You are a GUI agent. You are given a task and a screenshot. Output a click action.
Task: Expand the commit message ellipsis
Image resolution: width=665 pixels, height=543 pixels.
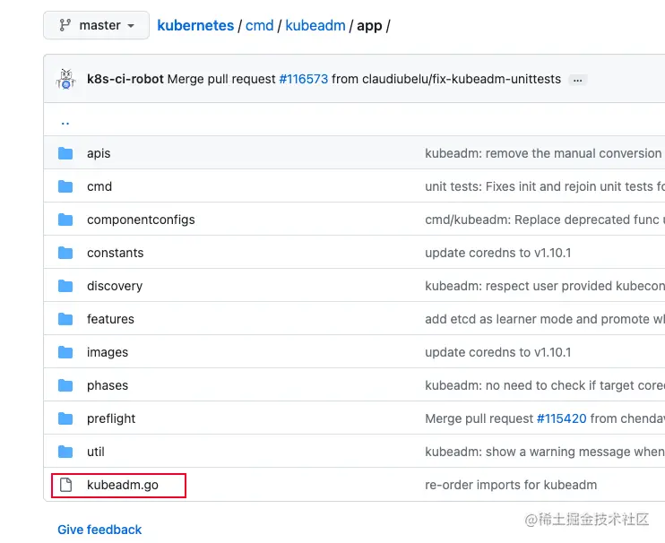tap(578, 80)
